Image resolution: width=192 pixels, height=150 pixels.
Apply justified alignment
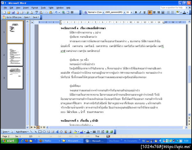(163, 12)
